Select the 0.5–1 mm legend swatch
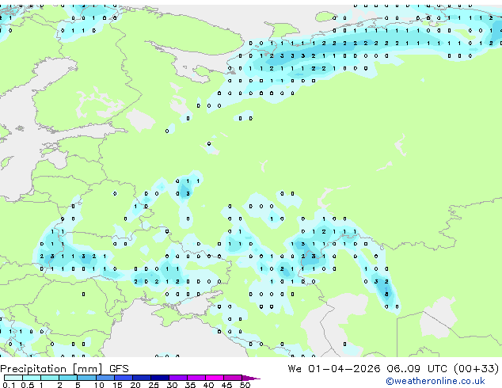 (x=32, y=378)
